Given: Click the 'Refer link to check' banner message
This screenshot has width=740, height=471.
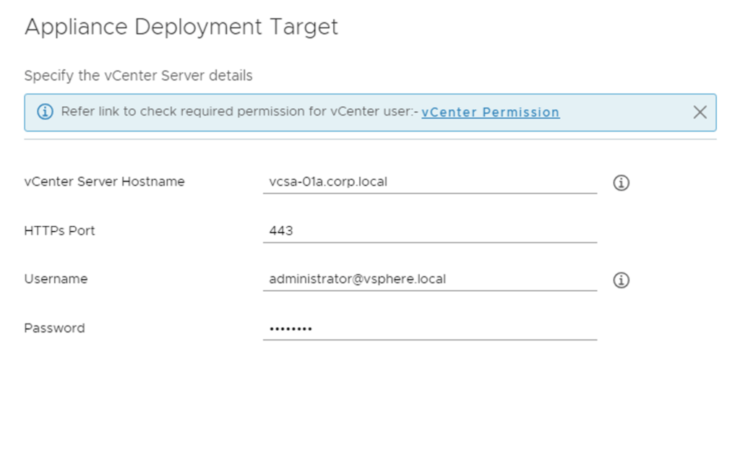Looking at the screenshot, I should click(238, 112).
